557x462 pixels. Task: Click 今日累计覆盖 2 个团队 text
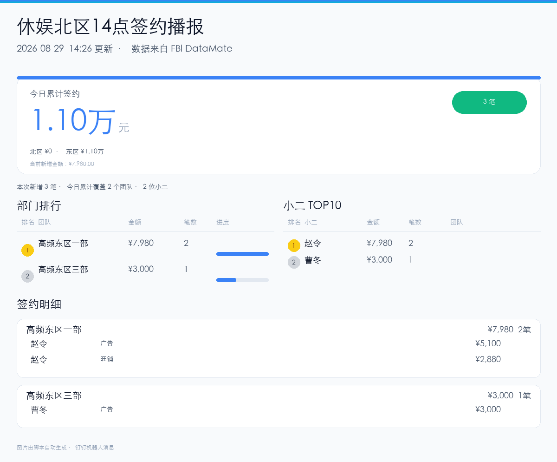100,187
